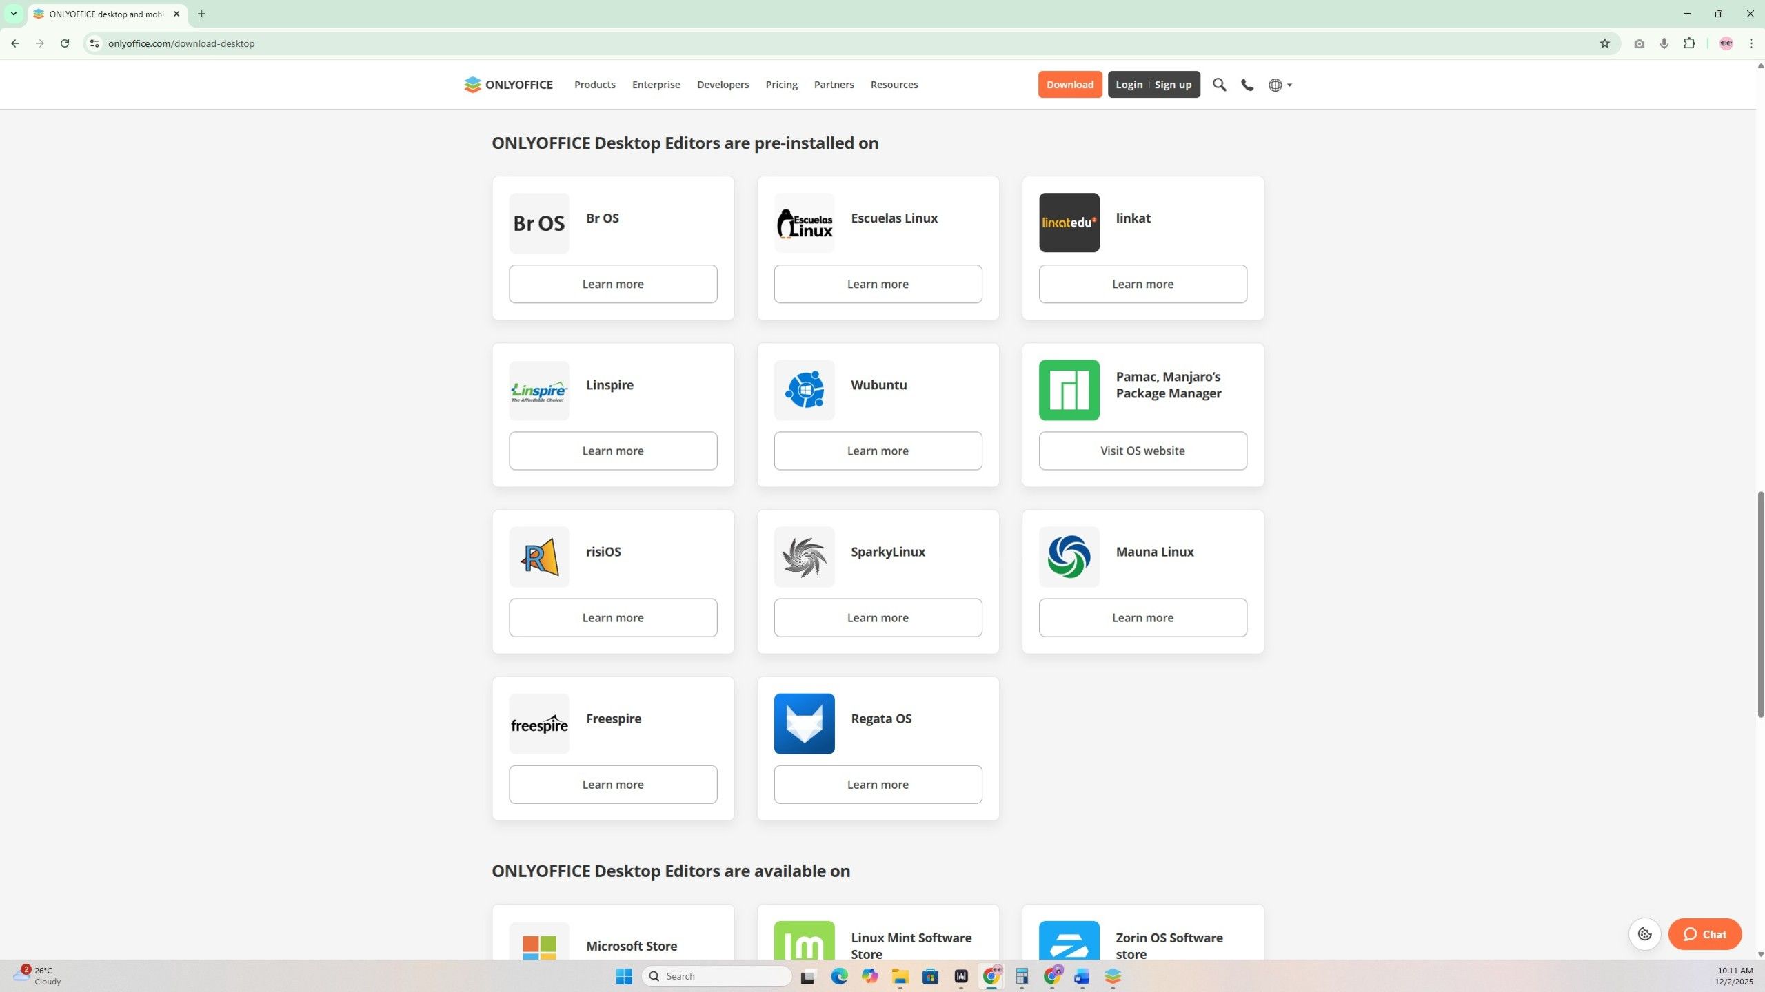The width and height of the screenshot is (1765, 992).
Task: Click the Mauna Linux logo
Action: (x=1069, y=557)
